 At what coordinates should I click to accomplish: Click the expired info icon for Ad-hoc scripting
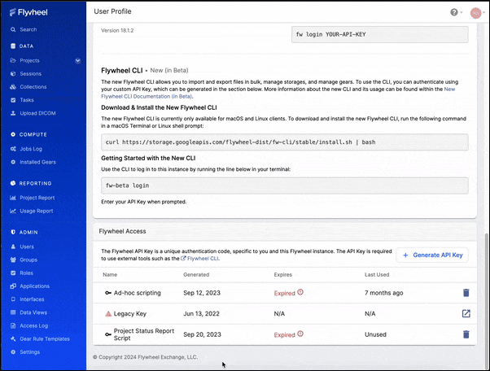tap(300, 292)
